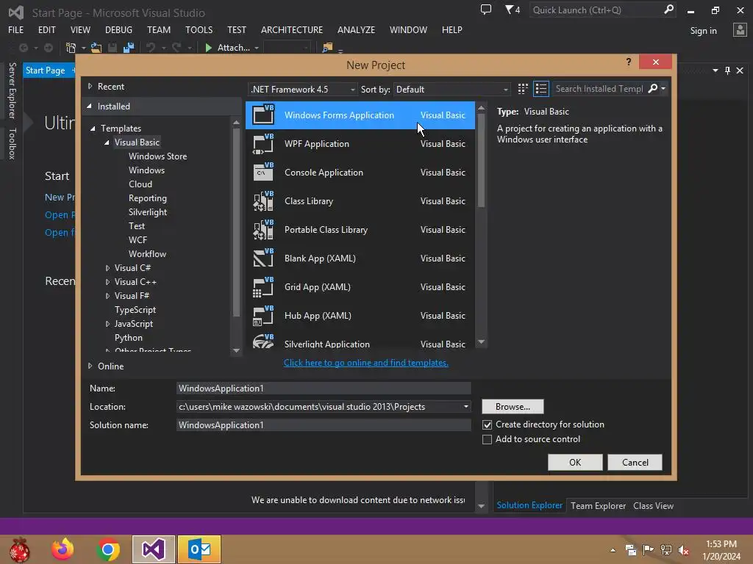Open Outlook from the taskbar
This screenshot has height=564, width=753.
[x=199, y=549]
